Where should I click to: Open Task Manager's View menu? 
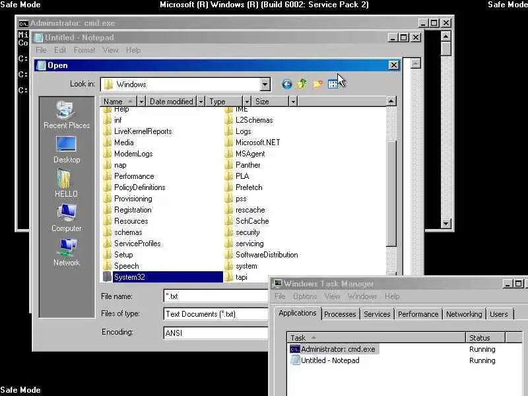(332, 296)
